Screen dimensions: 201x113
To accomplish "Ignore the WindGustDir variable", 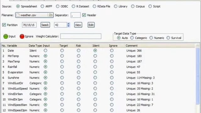I will (112, 83).
